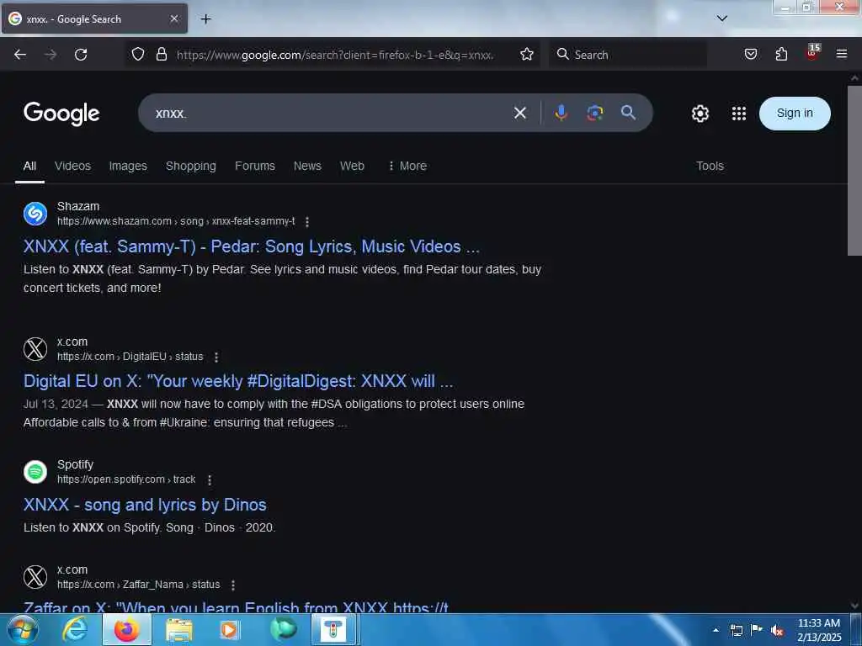This screenshot has height=646, width=862.
Task: Click the x.com DigitalEU status breadcrumb
Action: (130, 357)
